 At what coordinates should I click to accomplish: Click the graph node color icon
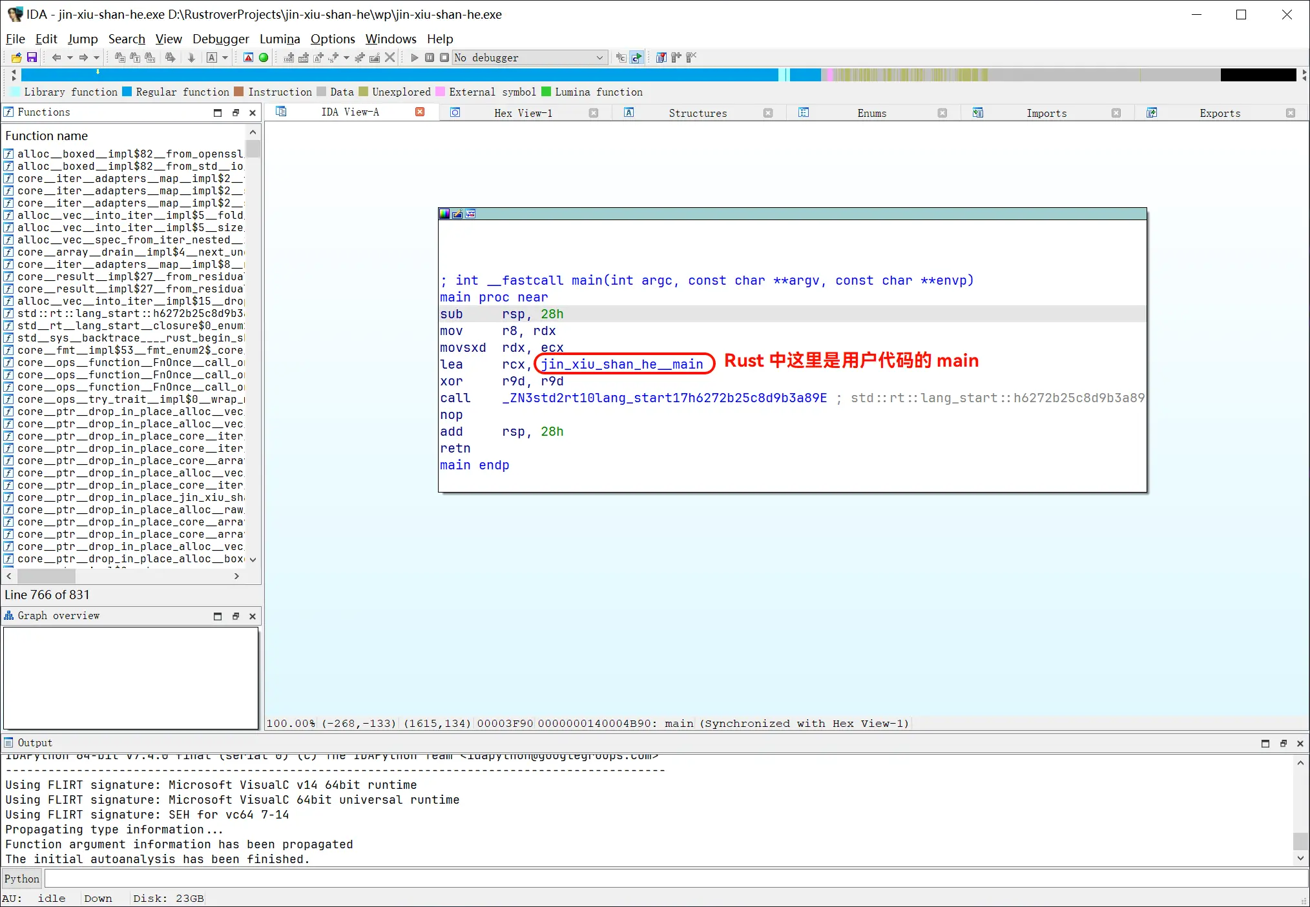coord(444,214)
